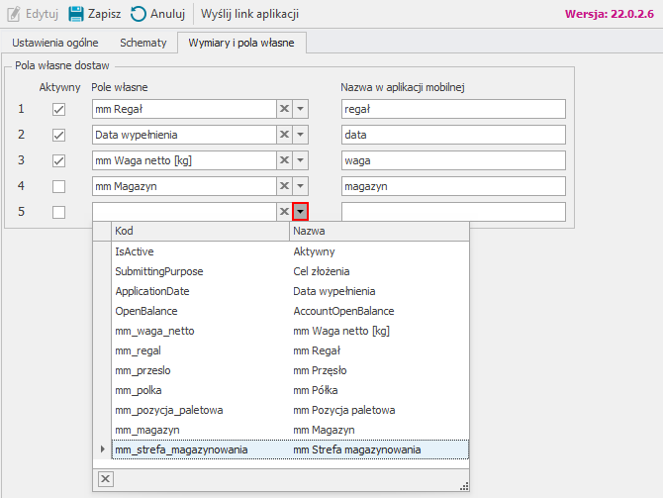Clear the mm Magazyn field with X
Viewport: 663px width, 498px height.
(282, 186)
